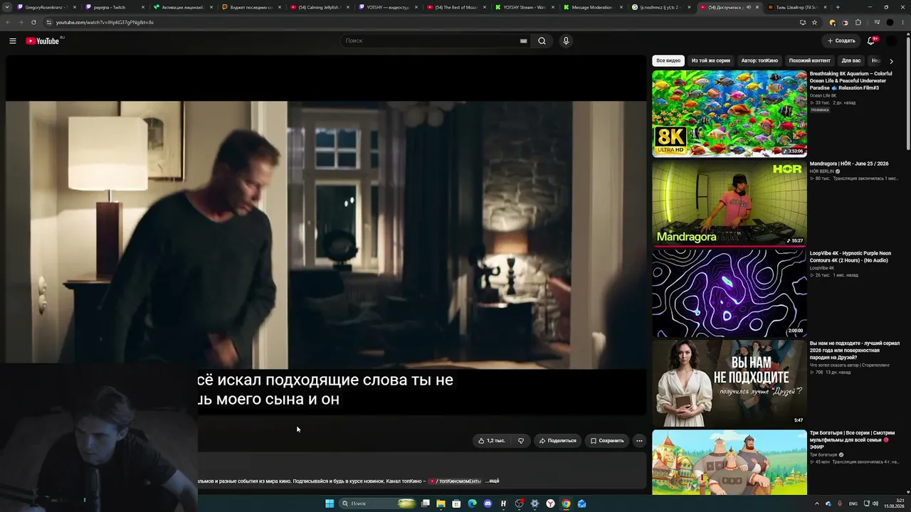Select the 'Из той же серии' chip
The image size is (911, 512).
[x=711, y=61]
